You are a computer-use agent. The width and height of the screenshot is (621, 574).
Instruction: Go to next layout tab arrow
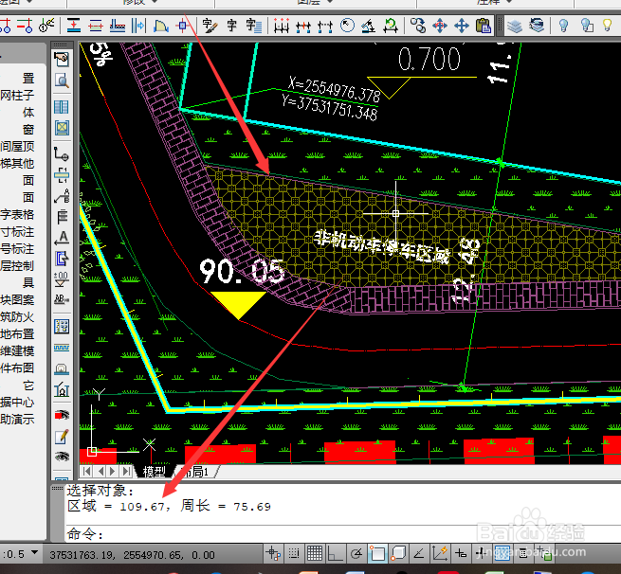[x=113, y=471]
